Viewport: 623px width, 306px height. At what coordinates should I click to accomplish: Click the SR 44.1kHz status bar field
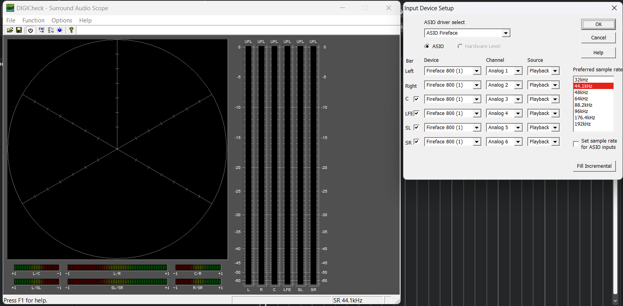pyautogui.click(x=358, y=300)
